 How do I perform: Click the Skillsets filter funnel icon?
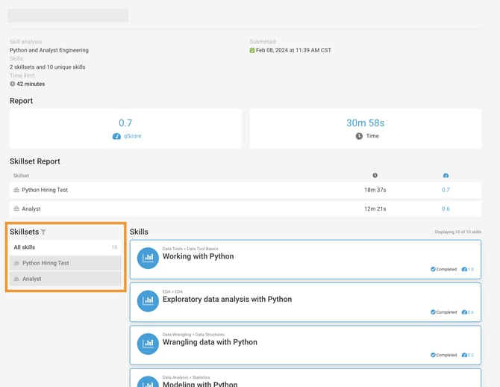44,232
